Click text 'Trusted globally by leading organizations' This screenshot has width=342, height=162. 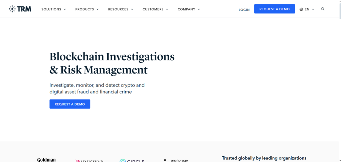tap(264, 158)
